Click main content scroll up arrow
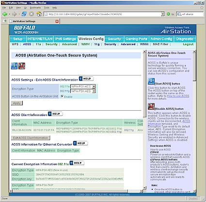The height and width of the screenshot is (202, 206). tap(144, 51)
